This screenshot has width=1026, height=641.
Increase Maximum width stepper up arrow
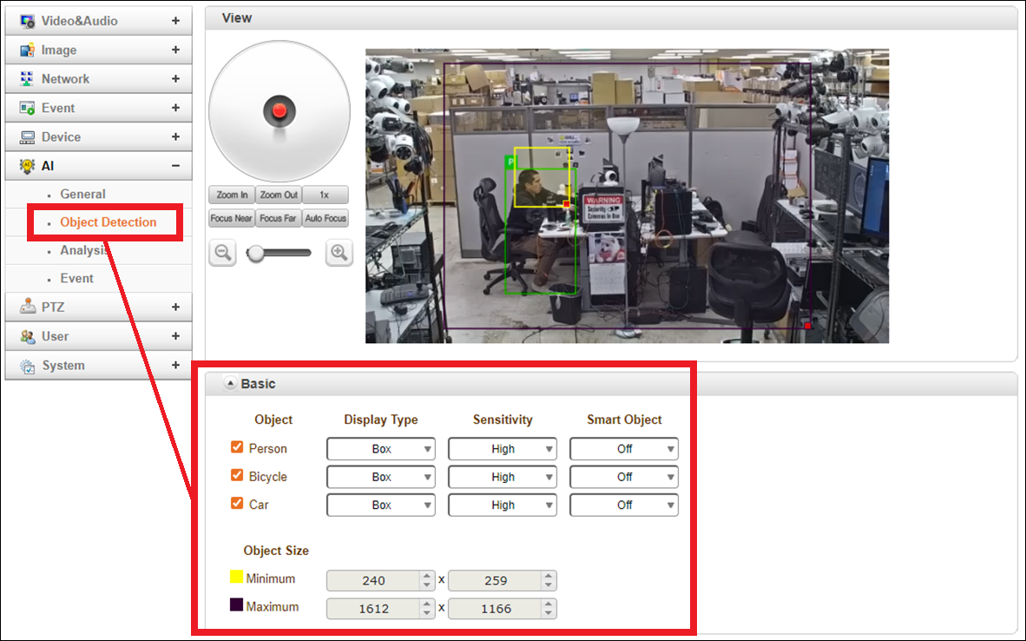click(426, 605)
